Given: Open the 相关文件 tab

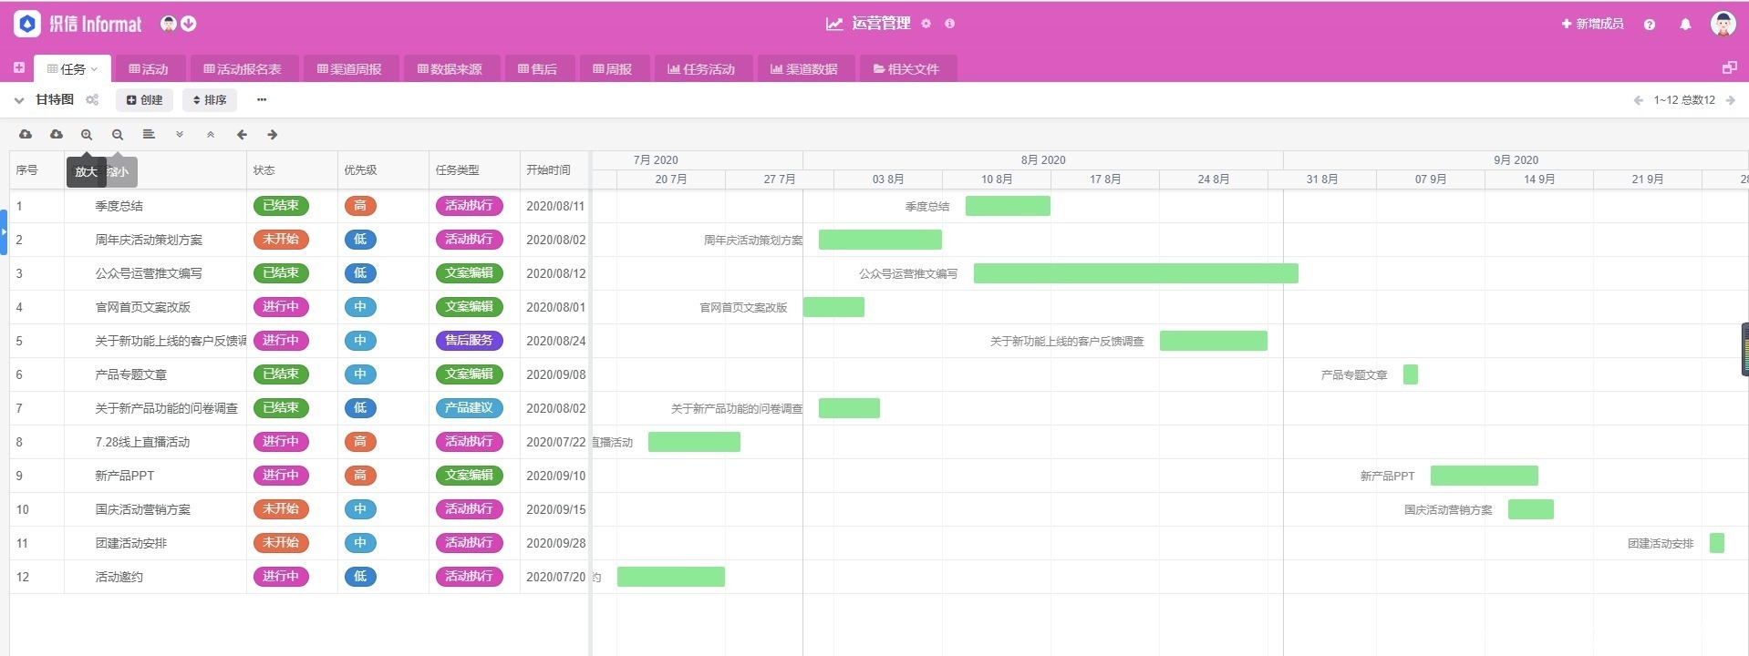Looking at the screenshot, I should point(906,69).
